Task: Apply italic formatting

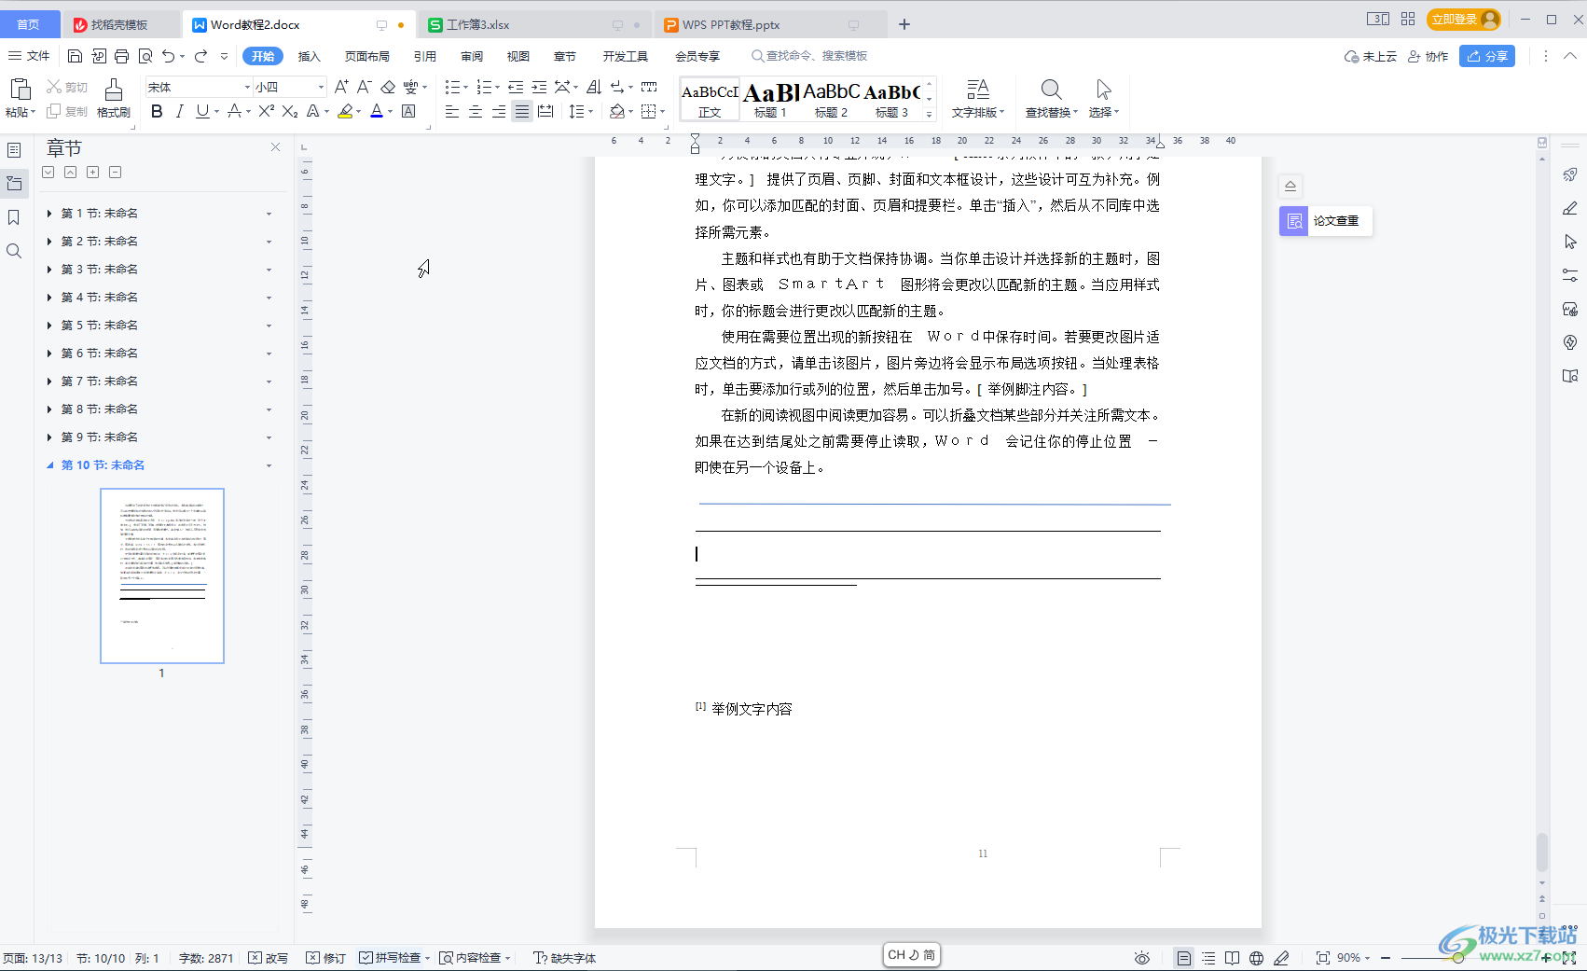Action: click(179, 112)
